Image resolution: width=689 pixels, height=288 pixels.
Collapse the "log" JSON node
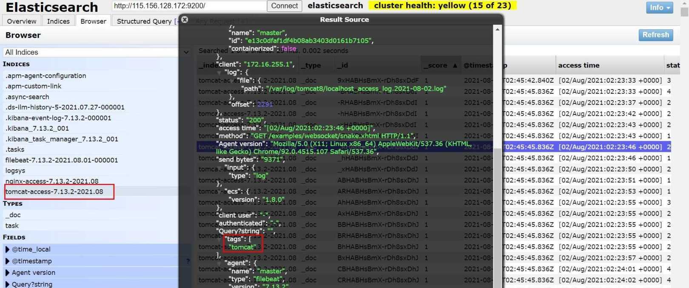click(219, 73)
